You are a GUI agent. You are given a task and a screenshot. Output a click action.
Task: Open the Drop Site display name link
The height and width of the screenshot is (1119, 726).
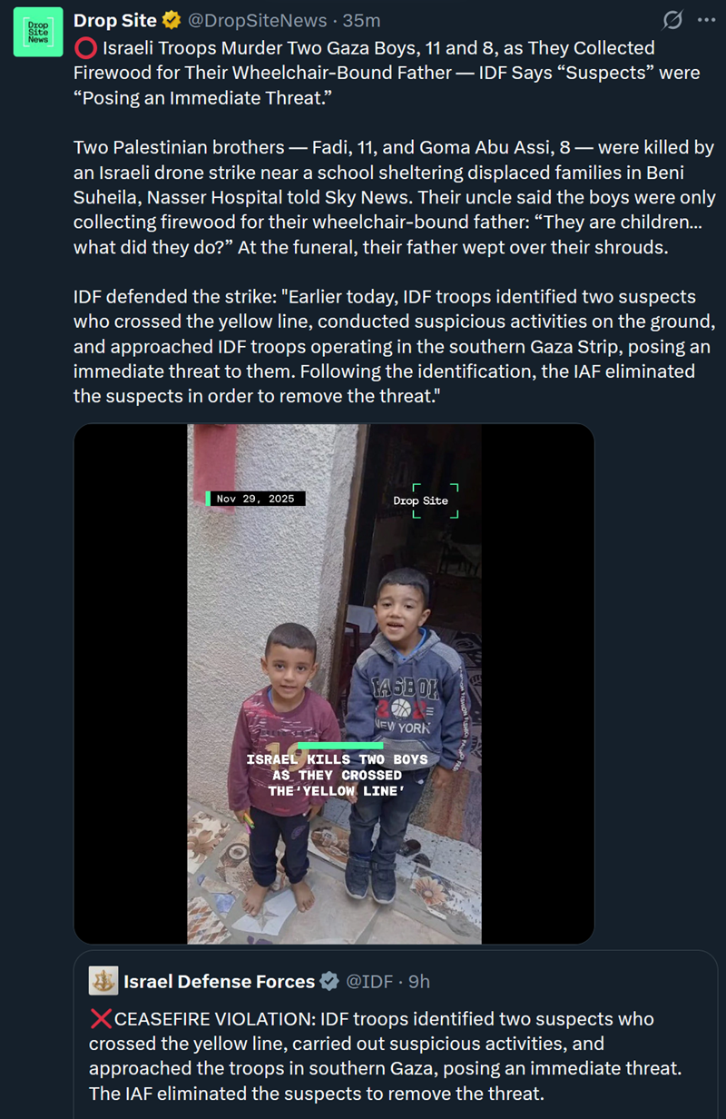pos(115,20)
